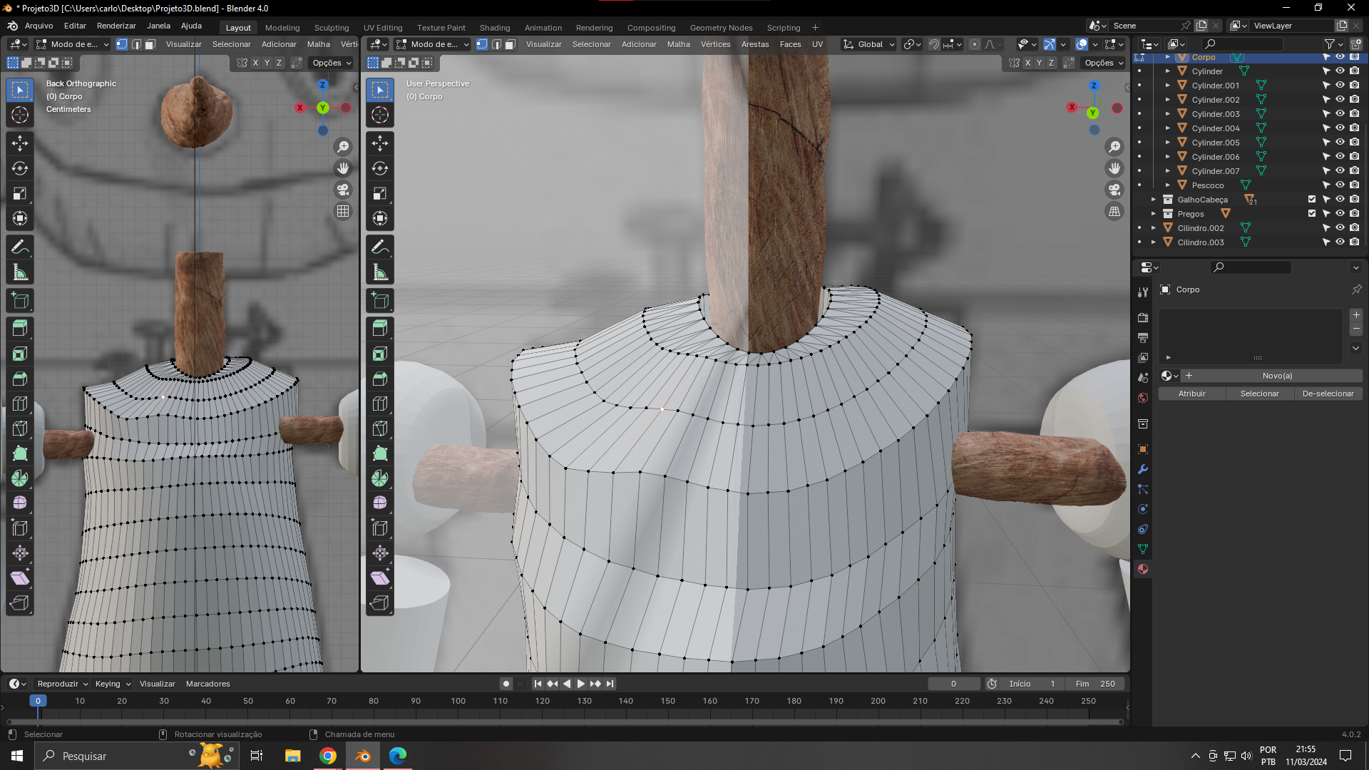Toggle camera view in right viewport

tap(1114, 190)
